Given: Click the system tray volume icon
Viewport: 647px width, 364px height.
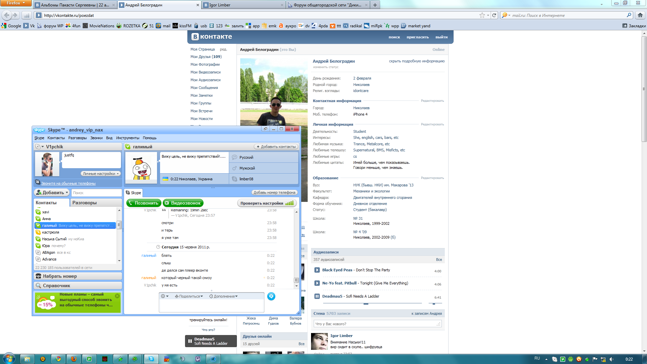Looking at the screenshot, I should pos(612,359).
